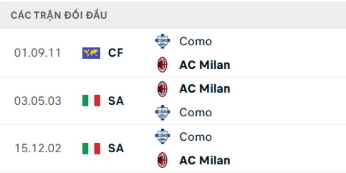Open the AC Milan name in the 01.09.11 match
The width and height of the screenshot is (346, 173).
(x=205, y=65)
